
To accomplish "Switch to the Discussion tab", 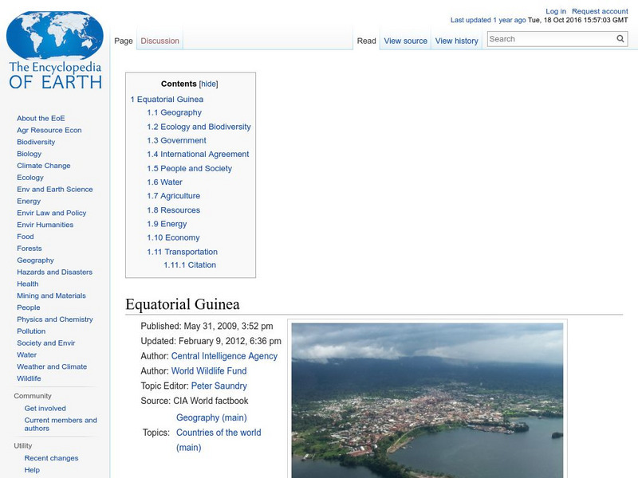I will (x=159, y=41).
